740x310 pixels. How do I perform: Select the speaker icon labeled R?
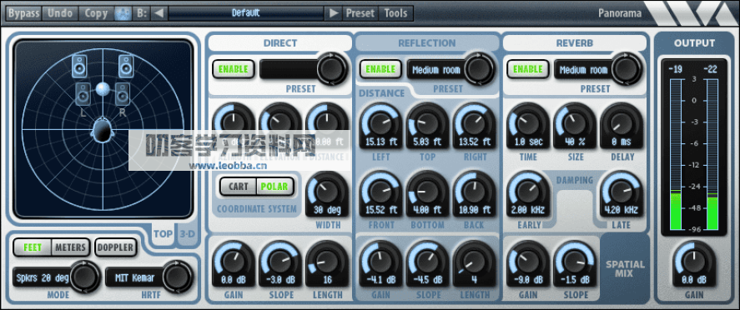pyautogui.click(x=123, y=95)
